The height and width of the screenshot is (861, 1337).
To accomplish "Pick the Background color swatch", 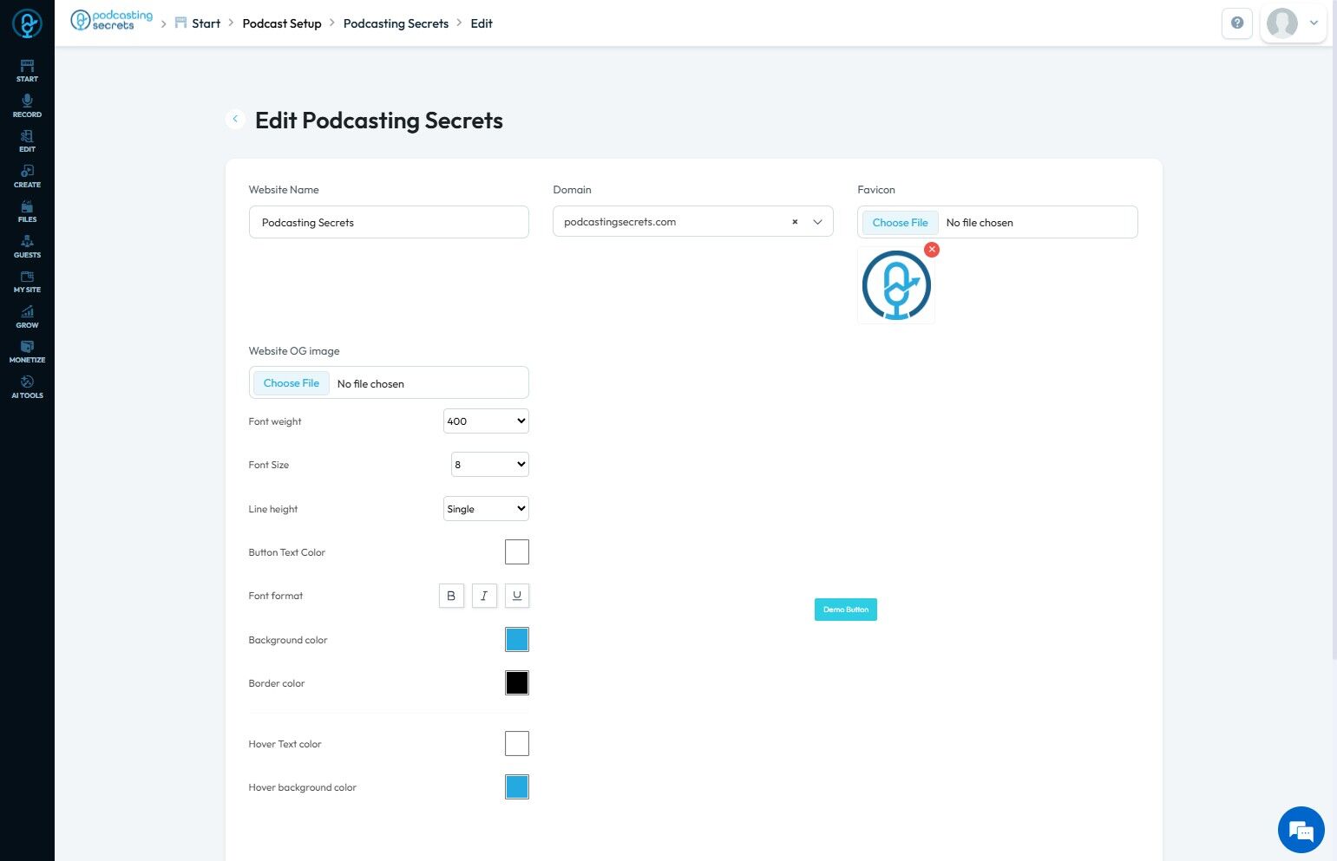I will point(517,640).
